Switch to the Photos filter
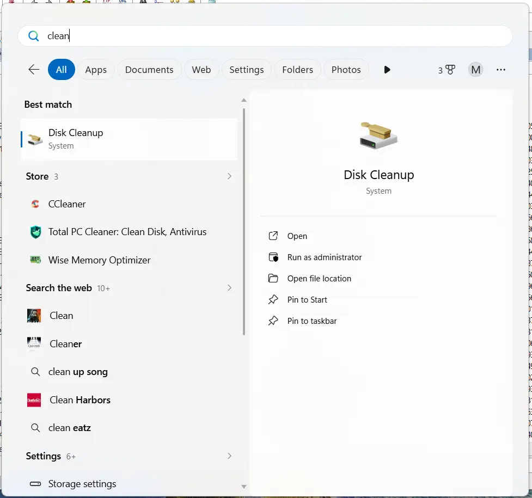The image size is (532, 498). (346, 70)
